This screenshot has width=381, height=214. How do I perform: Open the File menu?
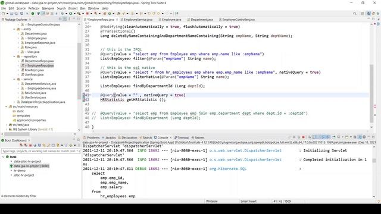(x=4, y=8)
